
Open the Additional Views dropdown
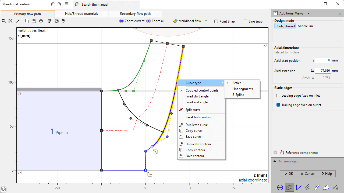pyautogui.click(x=308, y=13)
